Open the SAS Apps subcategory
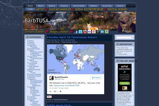The height and width of the screenshot is (106, 159). pos(36,92)
